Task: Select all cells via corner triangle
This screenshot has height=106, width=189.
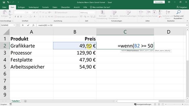Action: 6,32
